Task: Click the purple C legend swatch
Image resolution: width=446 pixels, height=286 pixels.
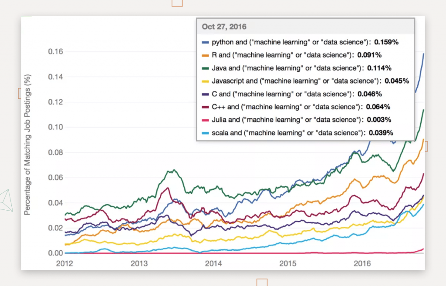Action: 206,94
